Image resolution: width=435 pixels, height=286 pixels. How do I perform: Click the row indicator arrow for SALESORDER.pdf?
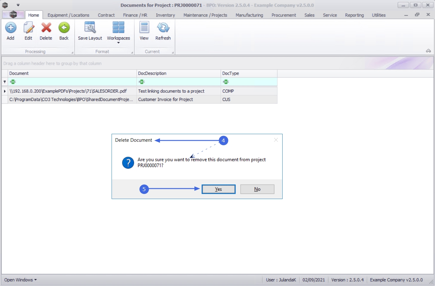[5, 91]
